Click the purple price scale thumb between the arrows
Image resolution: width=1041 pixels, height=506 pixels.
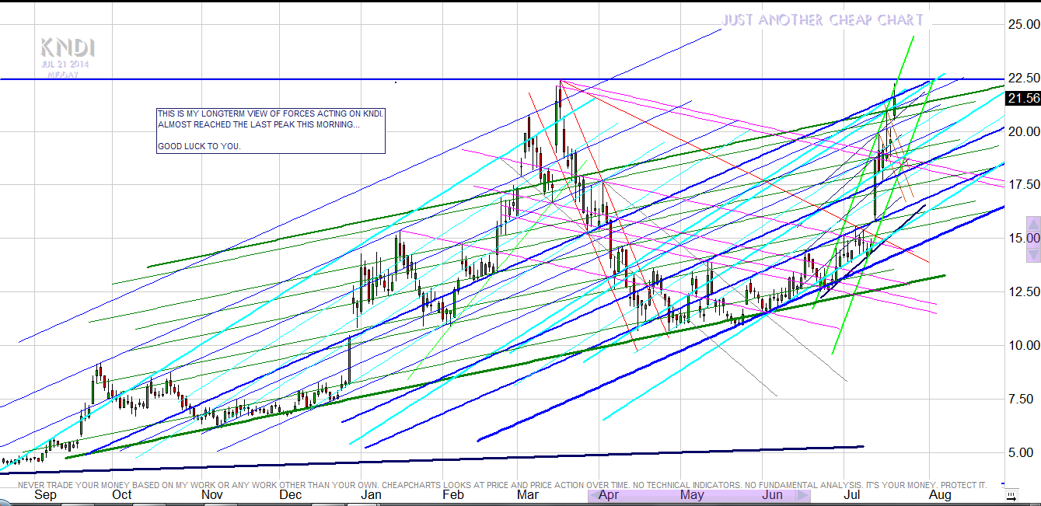1032,238
